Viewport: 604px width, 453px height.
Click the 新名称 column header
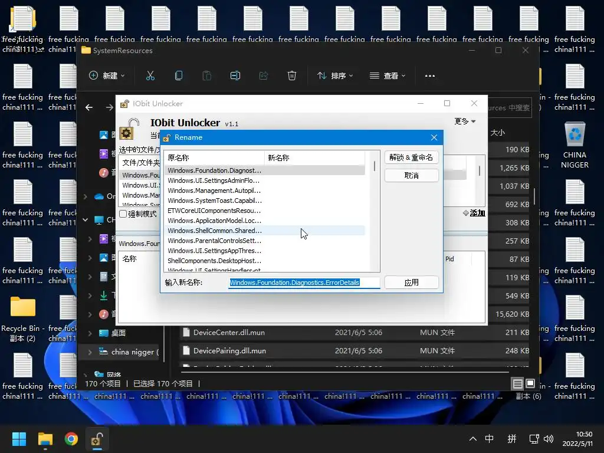tap(314, 158)
